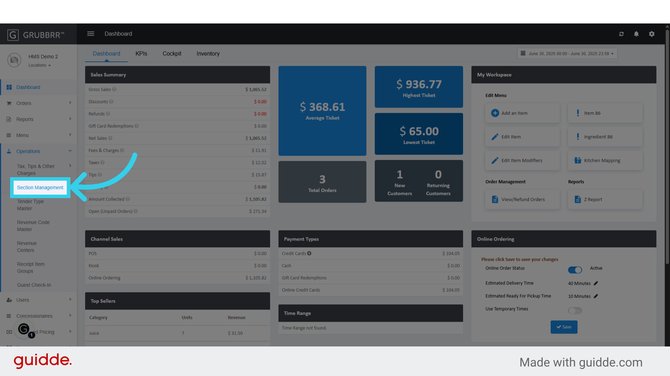Click the Taxes help icon
Image resolution: width=670 pixels, height=376 pixels.
[102, 163]
